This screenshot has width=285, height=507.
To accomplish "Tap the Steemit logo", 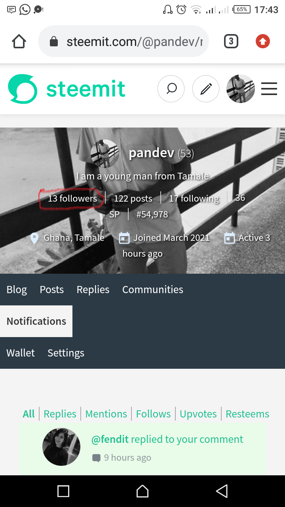I will (66, 89).
